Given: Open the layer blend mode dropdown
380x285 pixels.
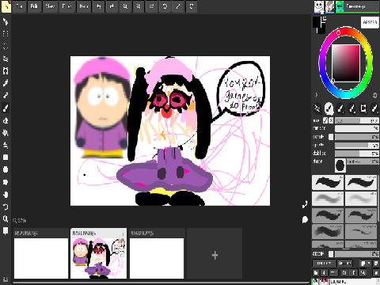Looking at the screenshot, I should [324, 263].
